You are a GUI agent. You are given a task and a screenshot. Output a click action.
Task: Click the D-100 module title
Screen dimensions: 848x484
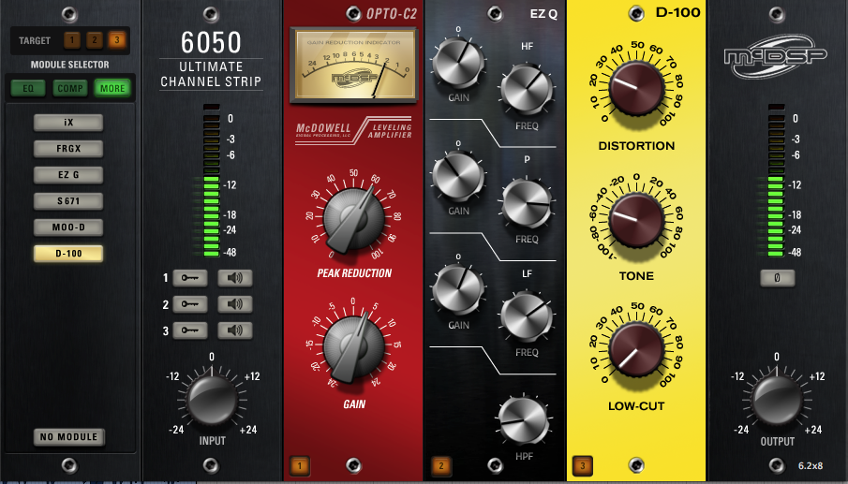677,12
